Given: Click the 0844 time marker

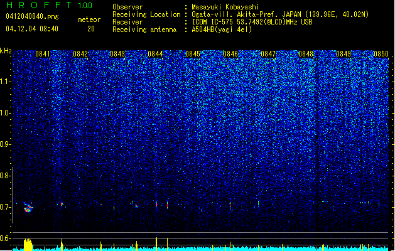Looking at the screenshot, I should coord(156,54).
